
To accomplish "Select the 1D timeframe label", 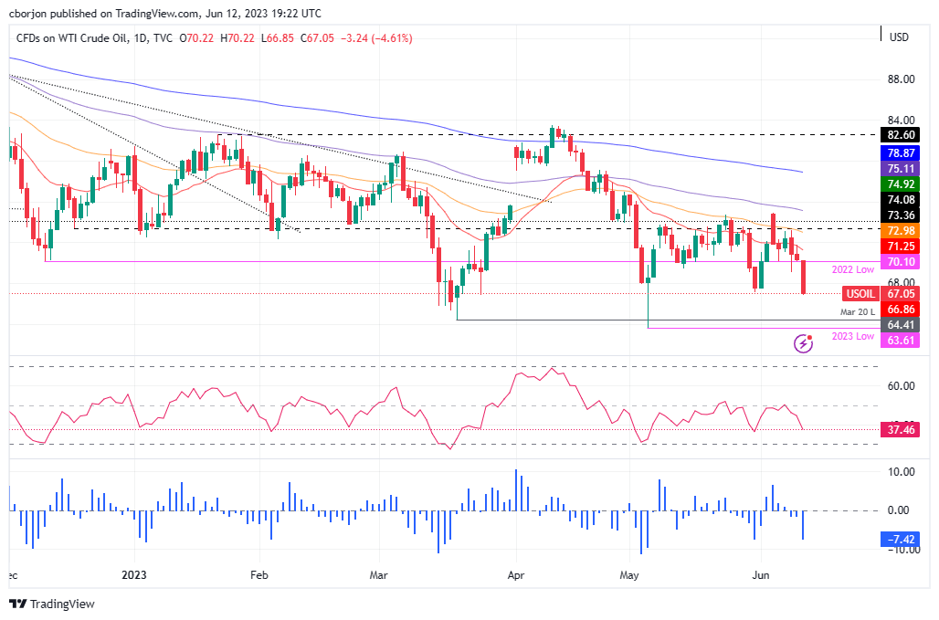I will pyautogui.click(x=139, y=37).
